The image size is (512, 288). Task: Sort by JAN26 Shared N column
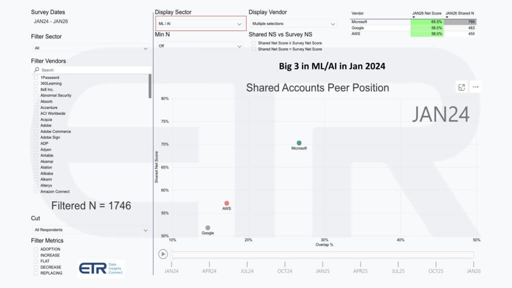[460, 13]
